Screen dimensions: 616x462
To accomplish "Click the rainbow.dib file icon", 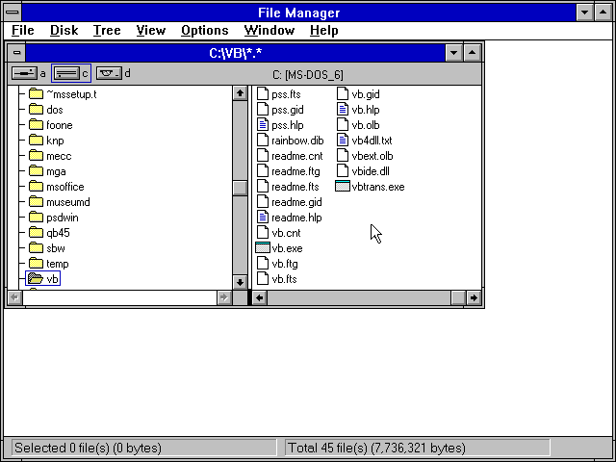I will tap(263, 141).
